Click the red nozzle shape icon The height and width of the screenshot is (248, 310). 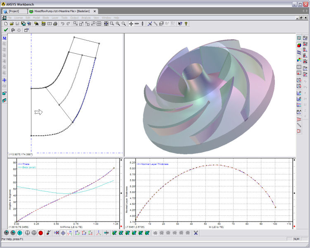pos(299,119)
